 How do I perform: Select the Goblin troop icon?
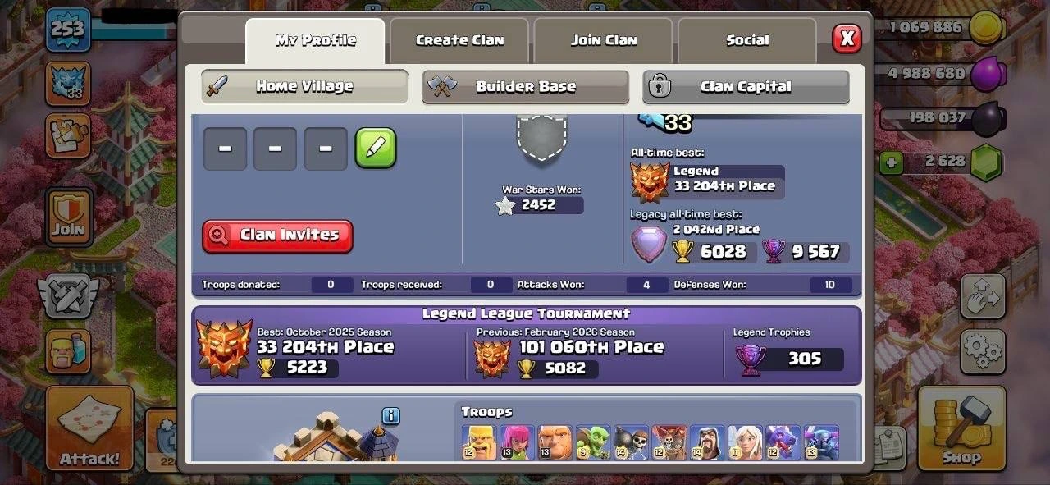(593, 442)
